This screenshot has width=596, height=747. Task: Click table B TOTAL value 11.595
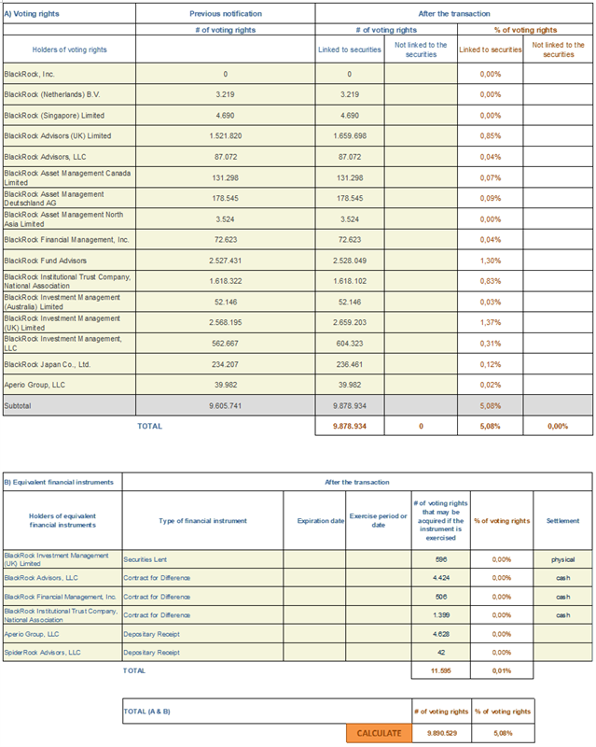pos(441,670)
